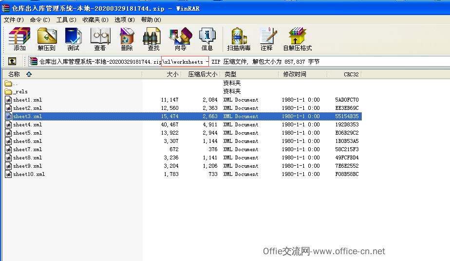Open the 工具(S) menu
This screenshot has height=261, width=450.
pos(66,20)
